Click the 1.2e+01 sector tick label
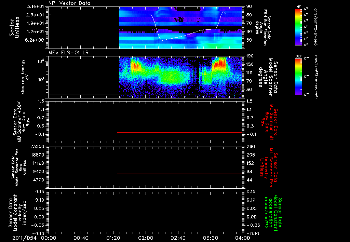Image resolution: width=350 pixels, height=242 pixels. click(x=36, y=32)
